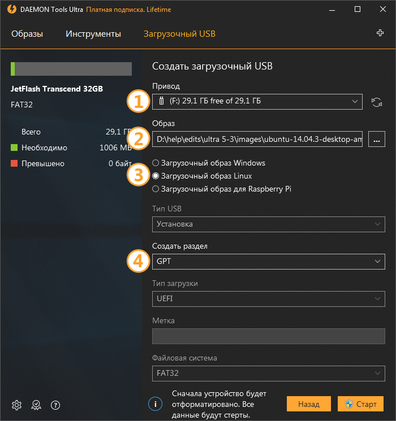Screen dimensions: 396x421
Task: Open settings via the gear icon
Action: pos(16,405)
